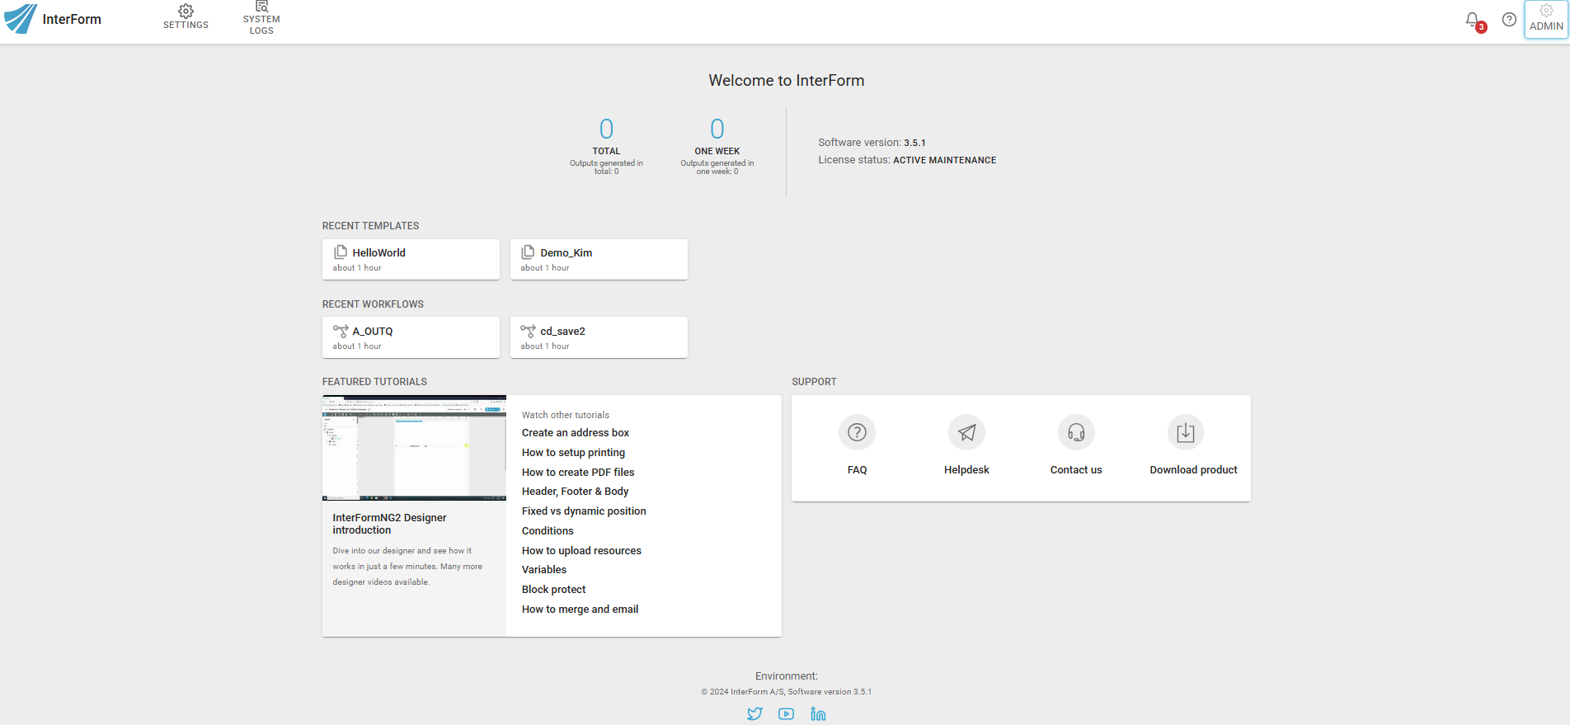Click the Contact us label
The width and height of the screenshot is (1570, 725).
(1076, 470)
